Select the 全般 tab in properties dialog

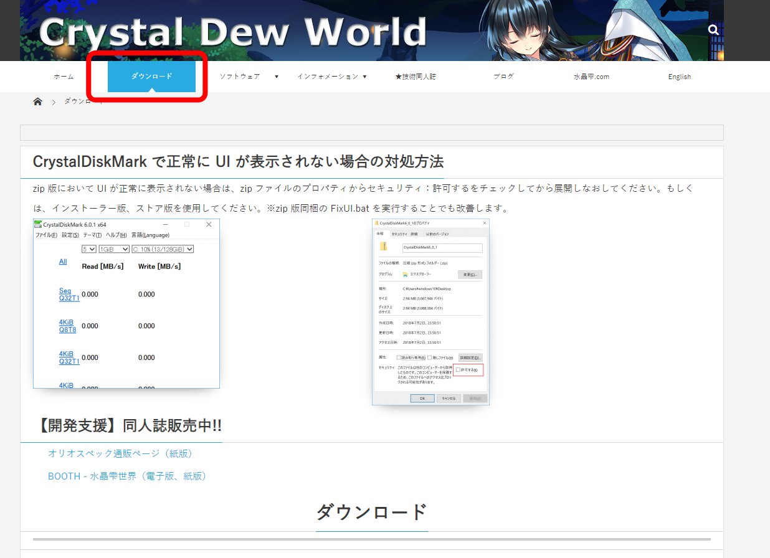point(381,234)
